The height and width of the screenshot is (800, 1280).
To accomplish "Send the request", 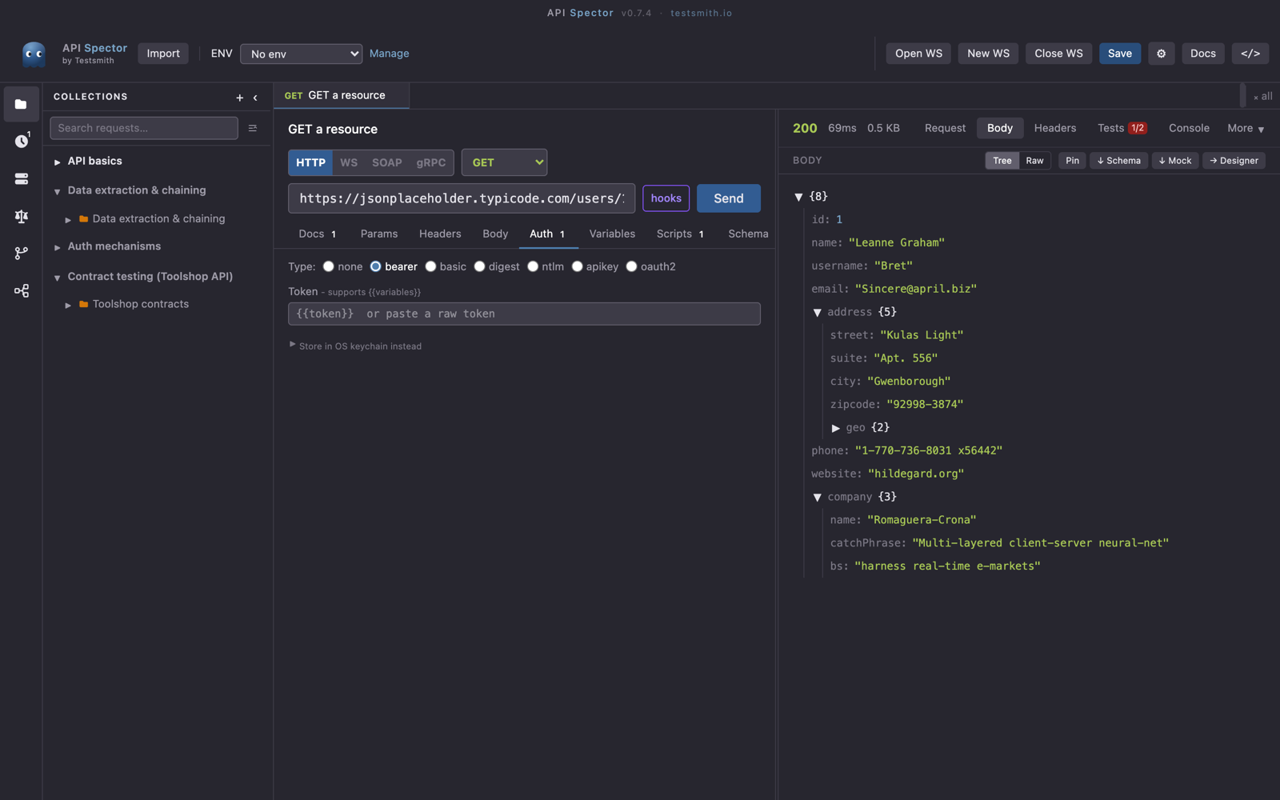I will (728, 198).
